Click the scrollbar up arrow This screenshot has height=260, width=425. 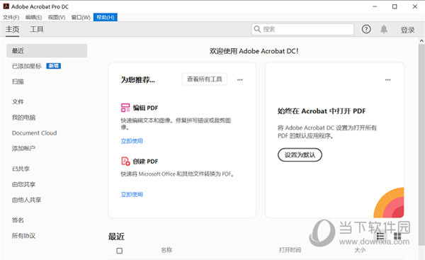coord(421,41)
